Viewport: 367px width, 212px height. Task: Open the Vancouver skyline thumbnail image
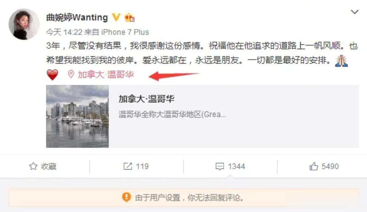click(x=77, y=116)
